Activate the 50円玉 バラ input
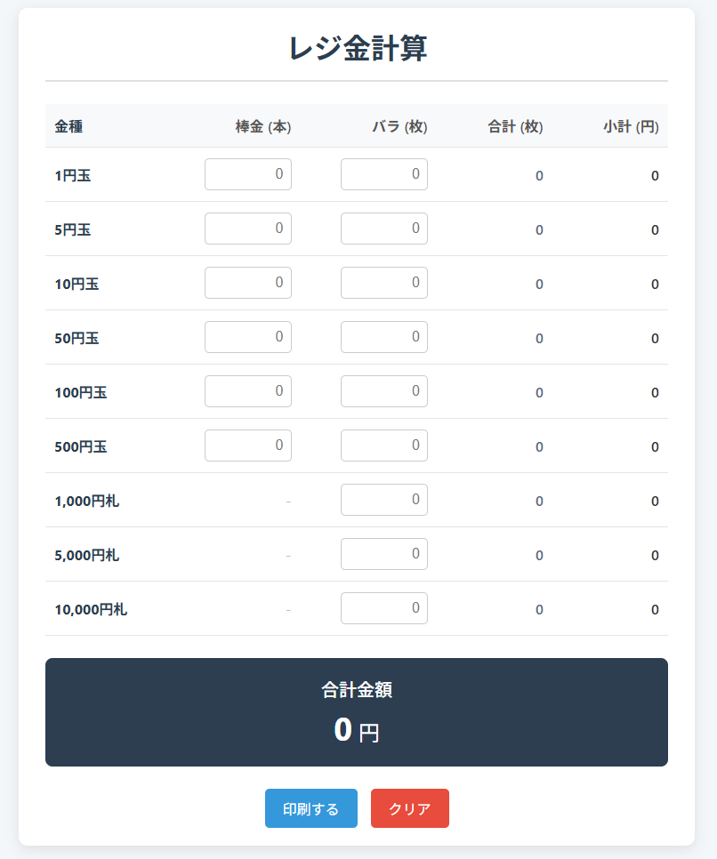Screen dimensions: 717x859 click(383, 337)
